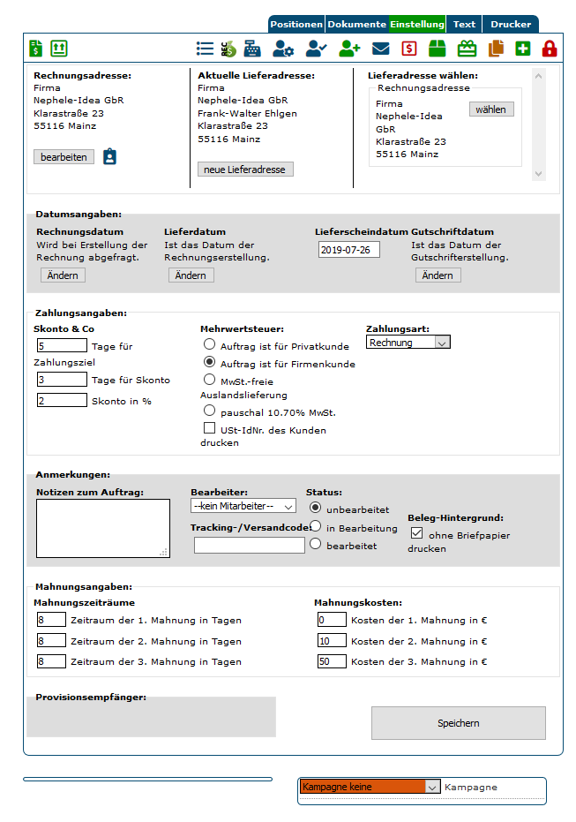Open the orange Kampagne dropdown
The width and height of the screenshot is (576, 822).
pos(370,787)
